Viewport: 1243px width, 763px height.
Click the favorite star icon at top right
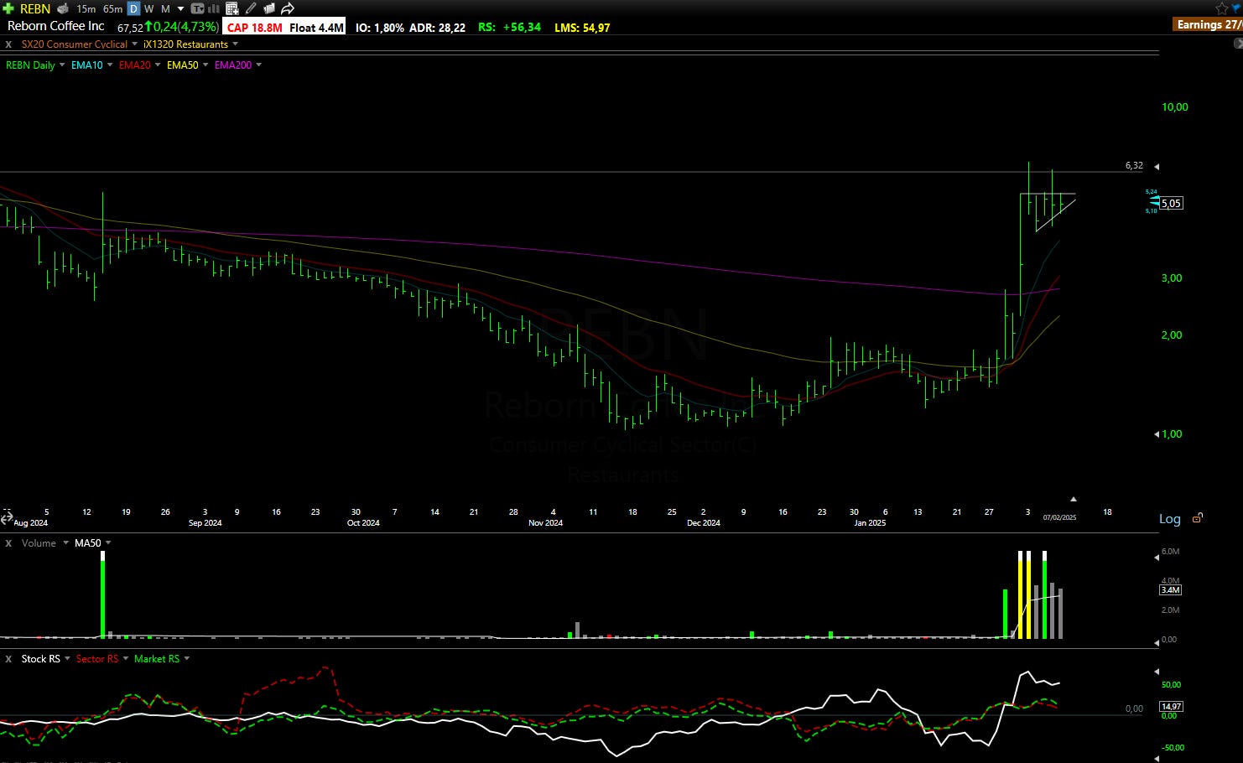click(1221, 8)
